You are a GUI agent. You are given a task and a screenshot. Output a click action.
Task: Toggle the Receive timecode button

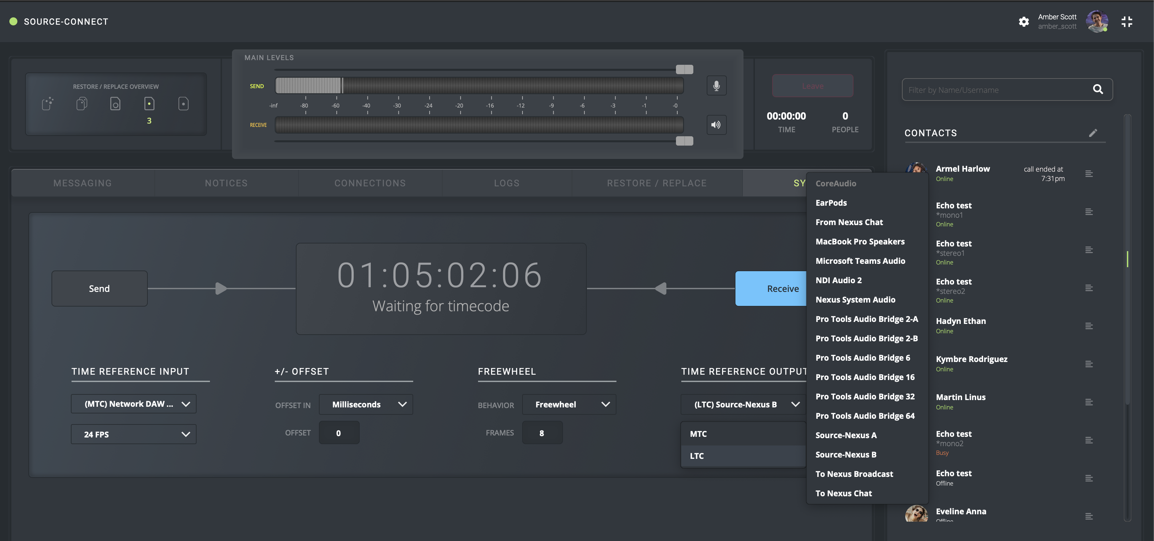pyautogui.click(x=771, y=289)
